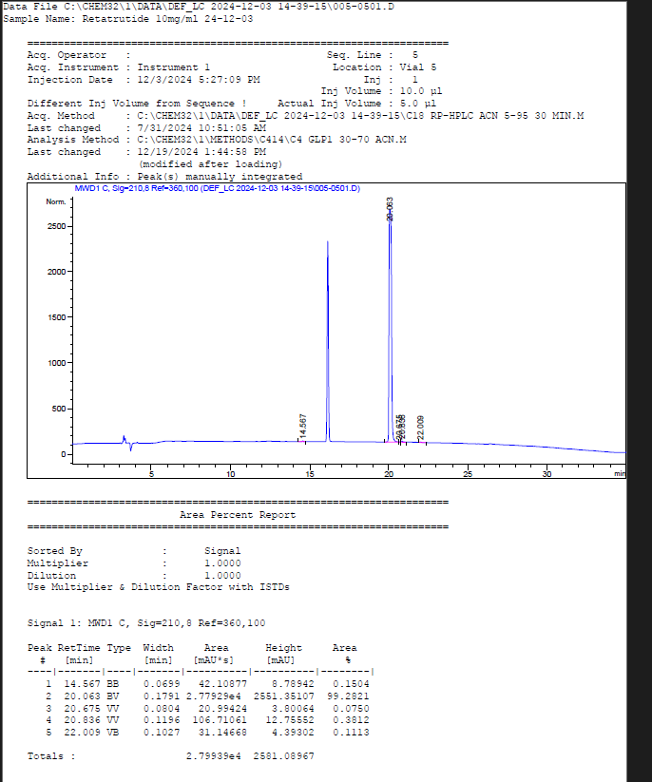Select the Area Percent Report heading
Screen dimensions: 652x782
[x=238, y=515]
